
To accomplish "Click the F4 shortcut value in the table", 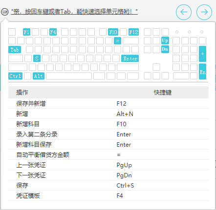I will point(120,196).
